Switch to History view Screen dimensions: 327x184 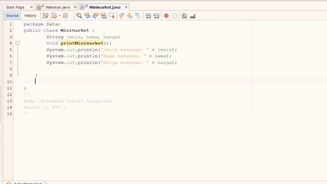pyautogui.click(x=30, y=16)
